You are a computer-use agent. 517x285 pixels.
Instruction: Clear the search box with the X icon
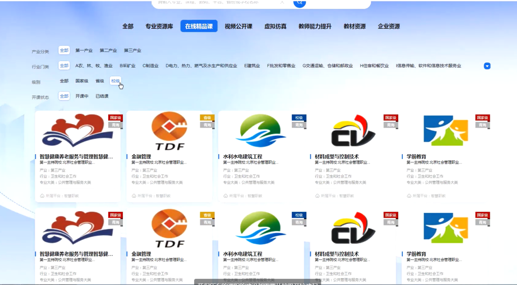[x=282, y=2]
